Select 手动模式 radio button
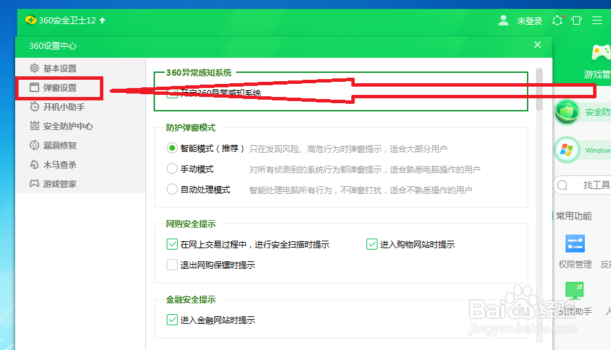Image resolution: width=611 pixels, height=350 pixels. 172,168
